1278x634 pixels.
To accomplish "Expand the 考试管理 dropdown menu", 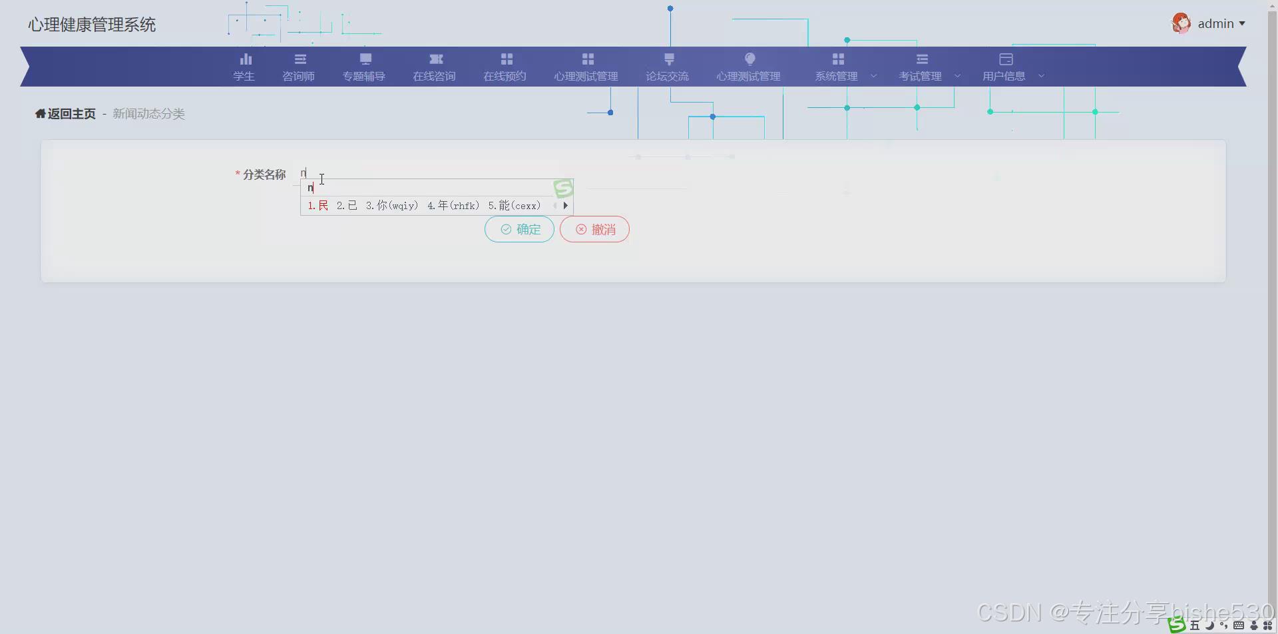I will (929, 67).
